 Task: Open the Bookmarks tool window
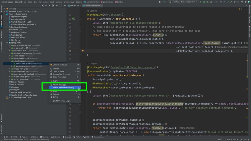coord(2,117)
